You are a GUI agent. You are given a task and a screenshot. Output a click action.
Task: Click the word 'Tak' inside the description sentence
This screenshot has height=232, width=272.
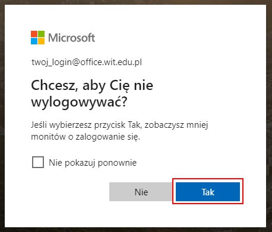tap(135, 125)
